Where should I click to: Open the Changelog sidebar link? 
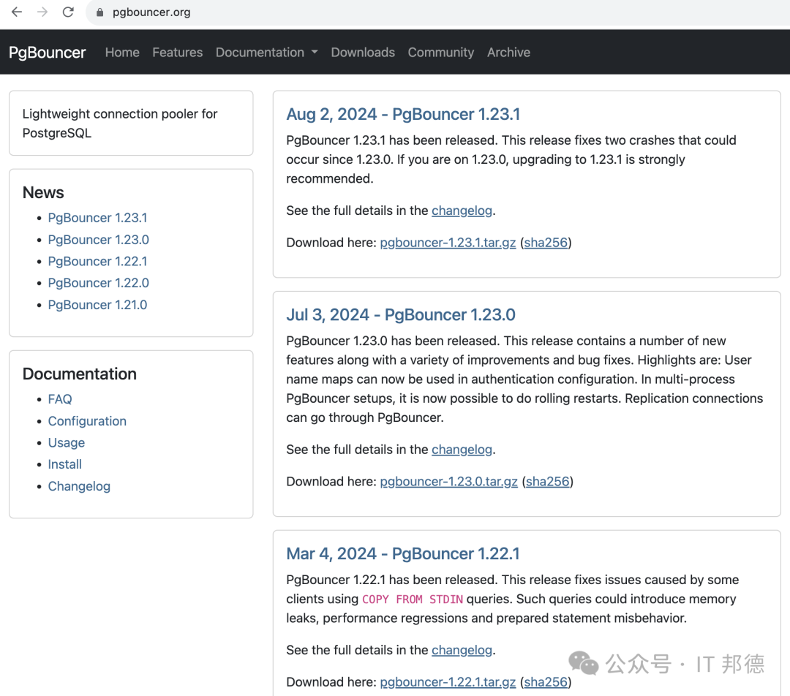tap(79, 486)
